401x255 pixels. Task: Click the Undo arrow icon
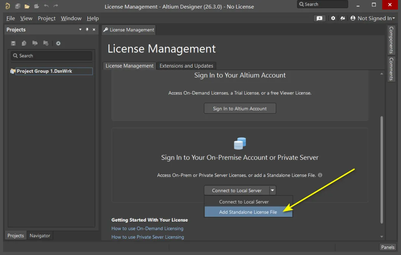point(46,6)
